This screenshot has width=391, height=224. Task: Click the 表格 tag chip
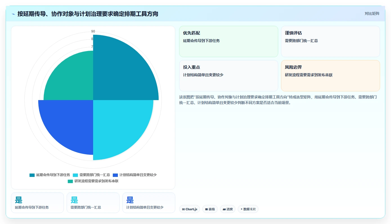click(210, 209)
